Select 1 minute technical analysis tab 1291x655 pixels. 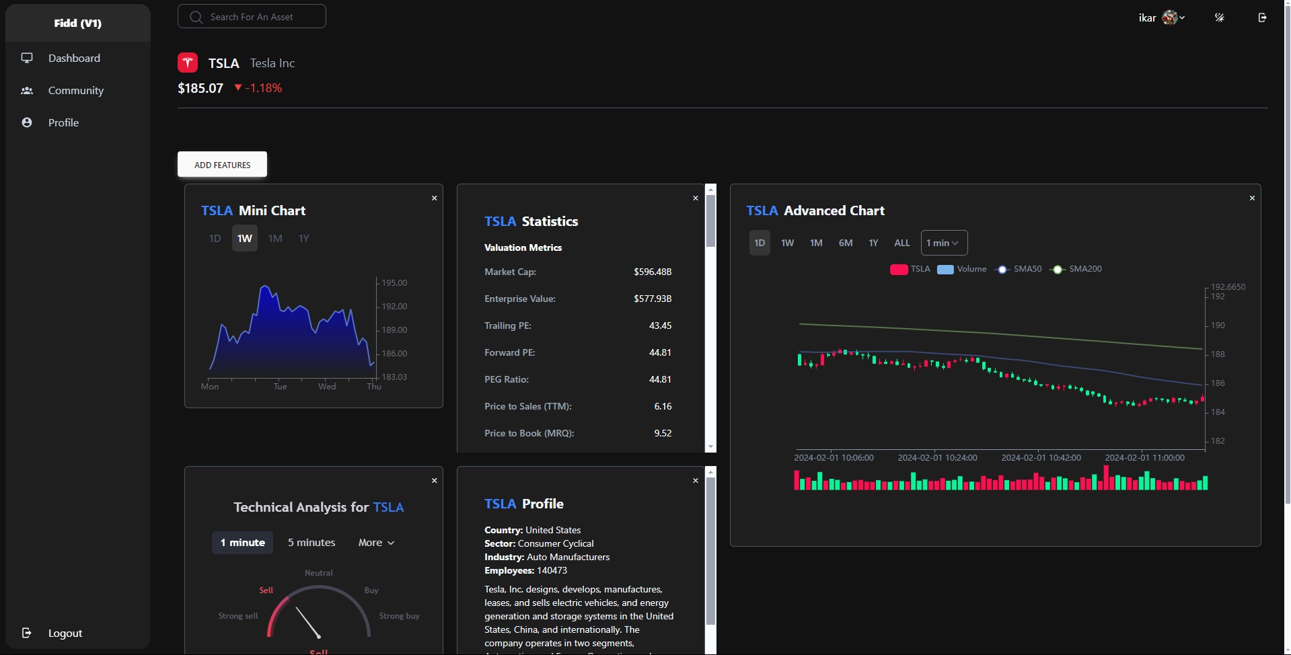coord(242,542)
